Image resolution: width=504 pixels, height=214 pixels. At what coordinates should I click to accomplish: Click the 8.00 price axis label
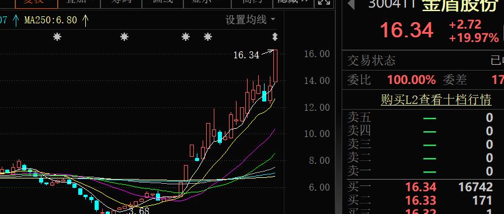(319, 160)
